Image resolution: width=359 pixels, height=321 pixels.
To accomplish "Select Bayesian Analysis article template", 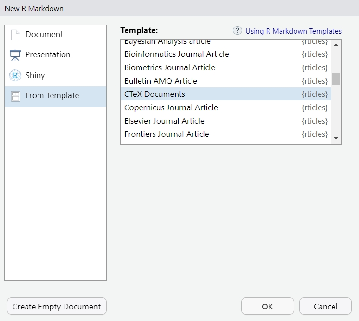I will tap(226, 42).
